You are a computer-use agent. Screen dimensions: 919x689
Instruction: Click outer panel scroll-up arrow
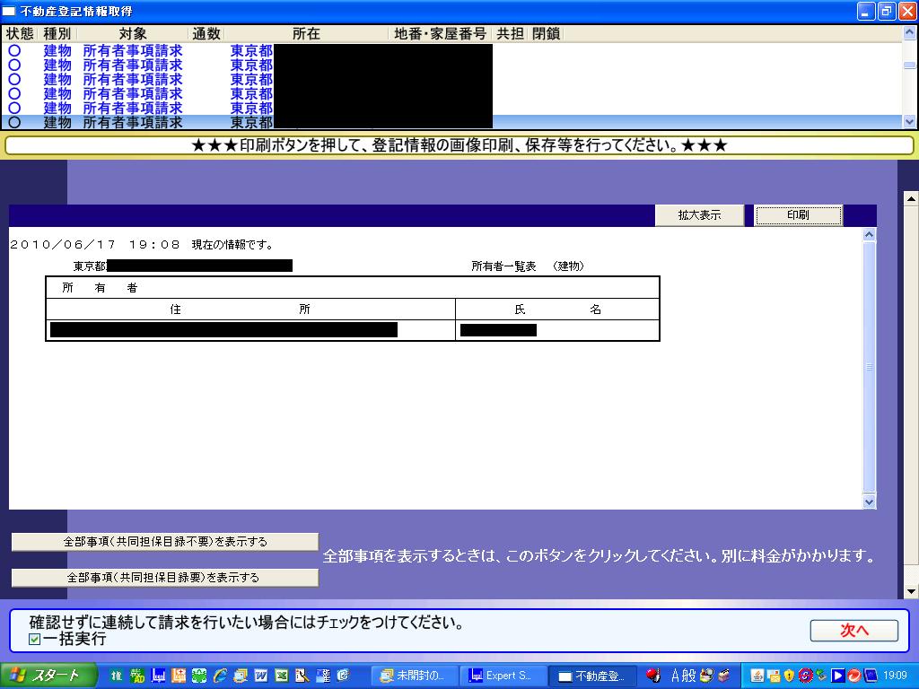(911, 198)
